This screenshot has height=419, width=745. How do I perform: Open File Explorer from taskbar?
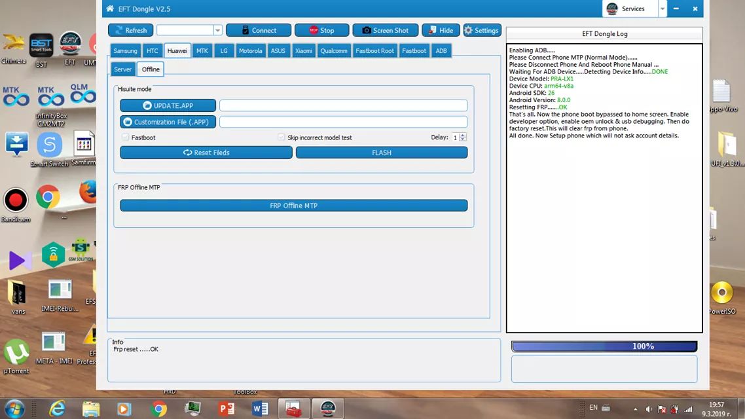(90, 409)
